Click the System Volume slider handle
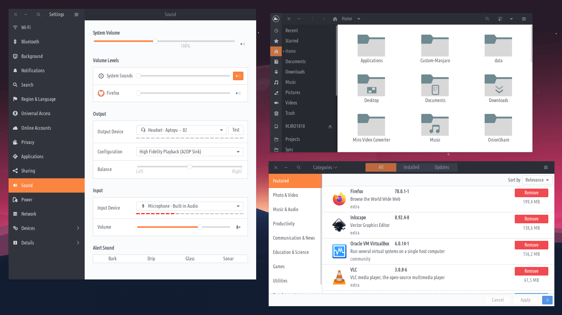Viewport: 562px width, 315px height. click(155, 41)
